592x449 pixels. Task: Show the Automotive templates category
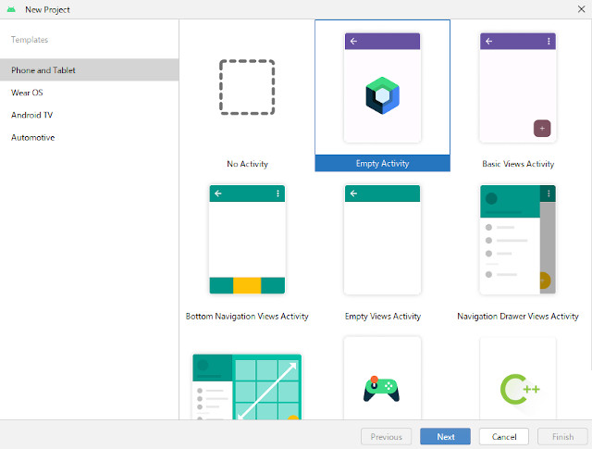click(90, 137)
